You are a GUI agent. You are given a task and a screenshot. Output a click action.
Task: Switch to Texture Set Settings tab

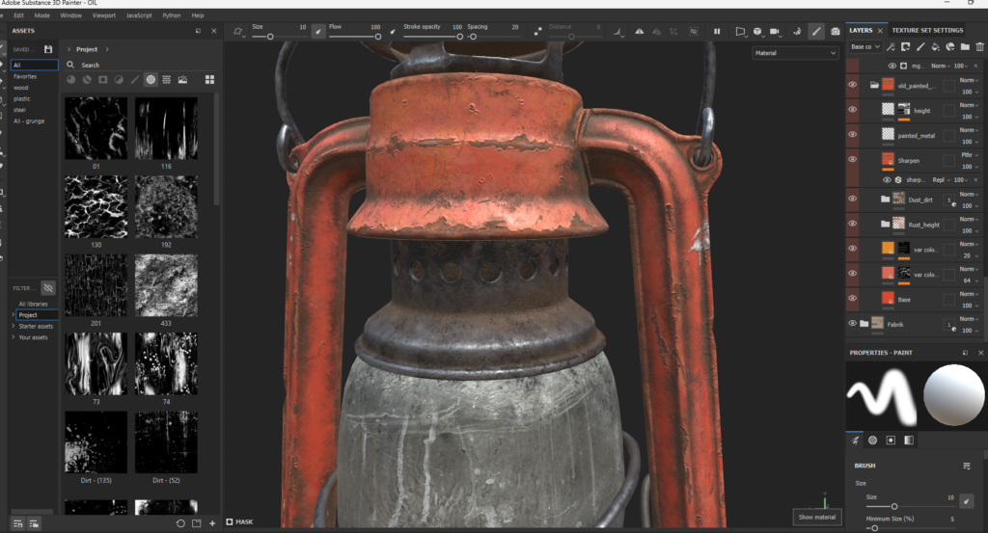click(x=927, y=30)
